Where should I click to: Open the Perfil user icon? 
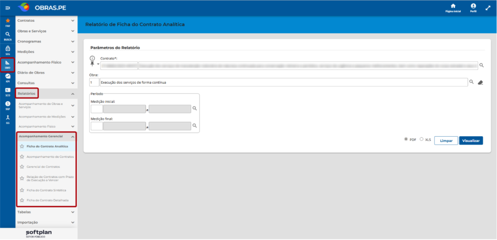click(x=473, y=6)
